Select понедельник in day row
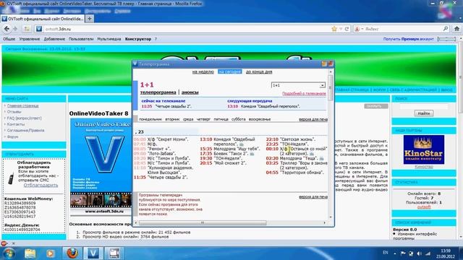This screenshot has height=260, width=463. 150,119
